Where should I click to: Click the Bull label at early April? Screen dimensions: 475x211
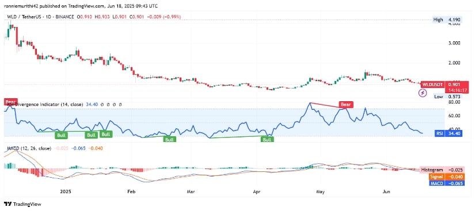pyautogui.click(x=267, y=140)
